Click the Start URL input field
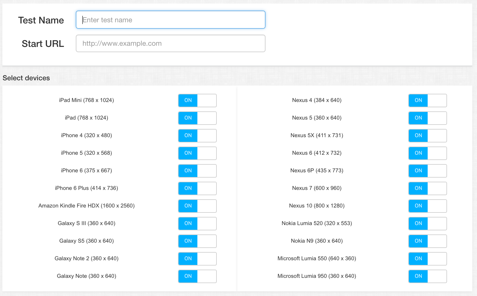The width and height of the screenshot is (477, 296). 171,43
